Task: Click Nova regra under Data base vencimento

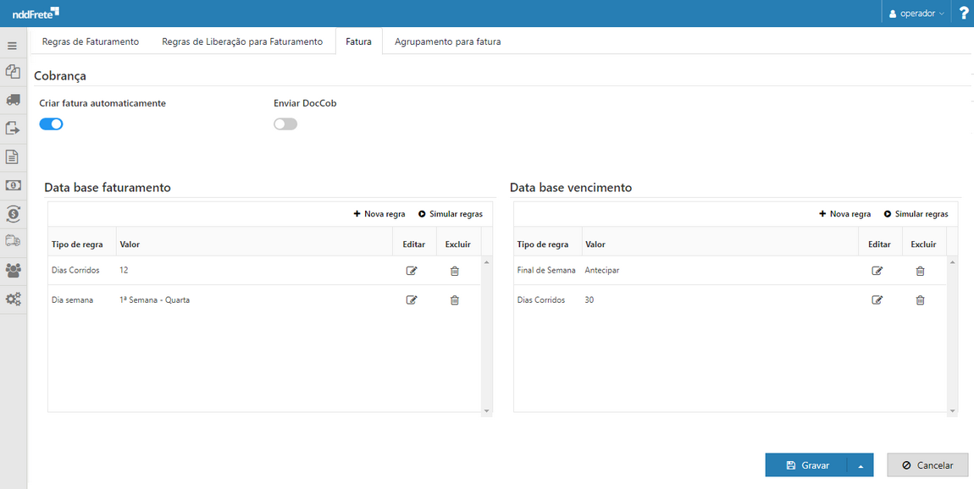Action: pyautogui.click(x=844, y=214)
